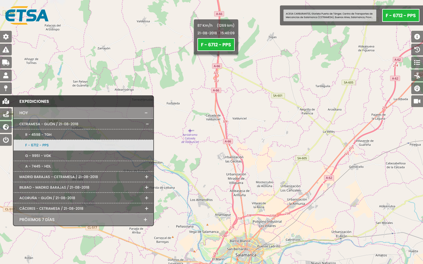Open the settings gear panel
Image resolution: width=423 pixels, height=264 pixels.
click(x=6, y=37)
